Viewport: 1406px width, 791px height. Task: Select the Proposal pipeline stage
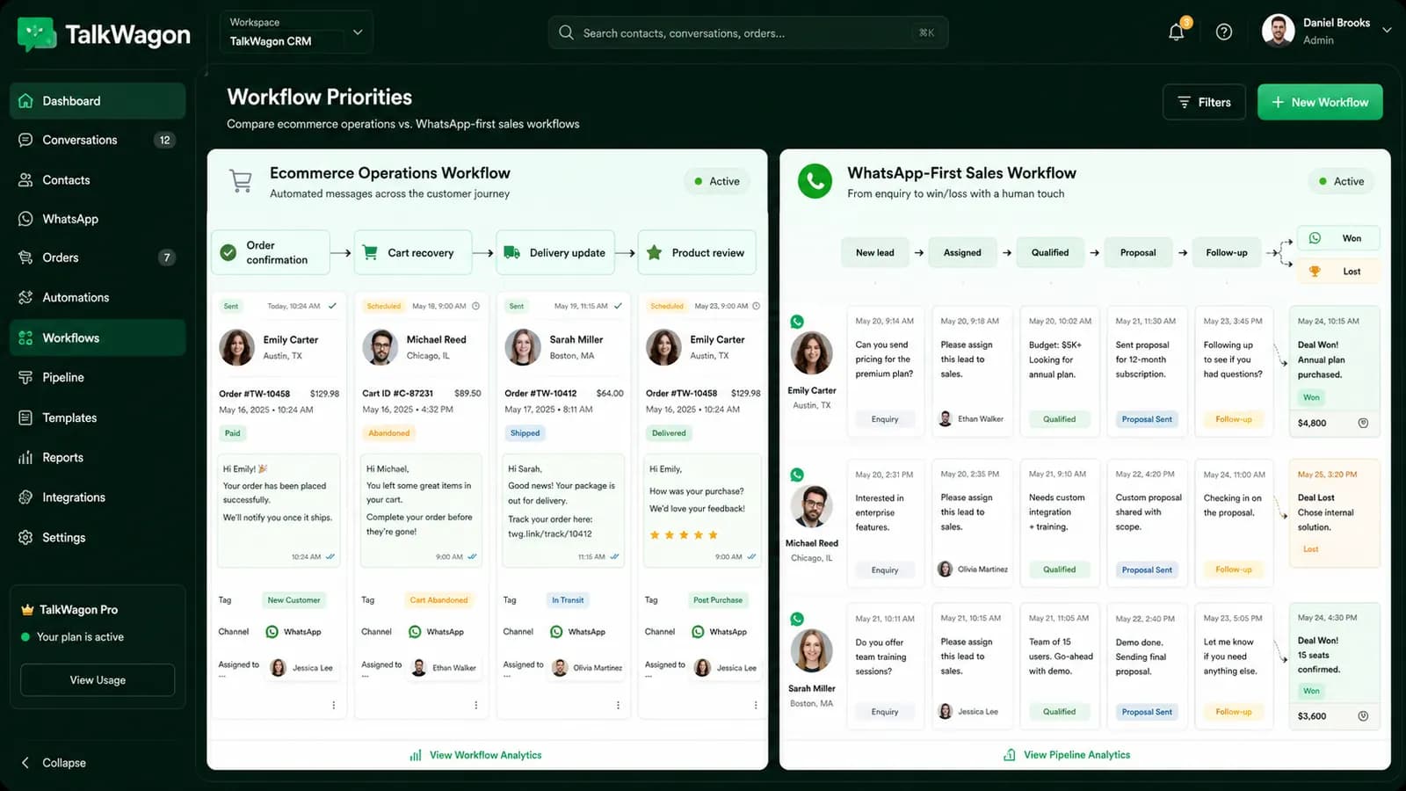1138,252
